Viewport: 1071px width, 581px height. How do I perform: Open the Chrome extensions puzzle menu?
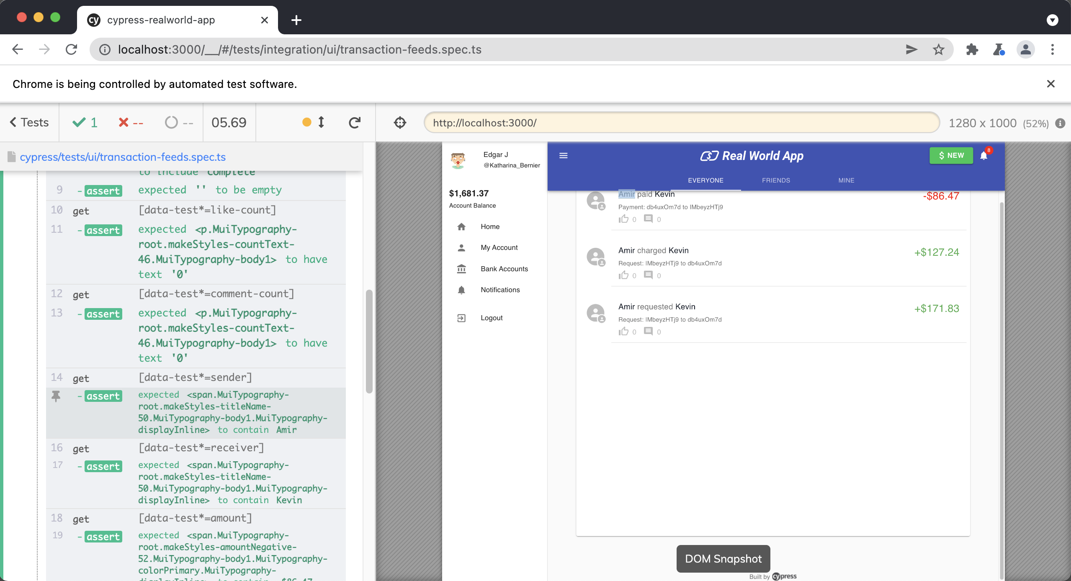click(972, 49)
